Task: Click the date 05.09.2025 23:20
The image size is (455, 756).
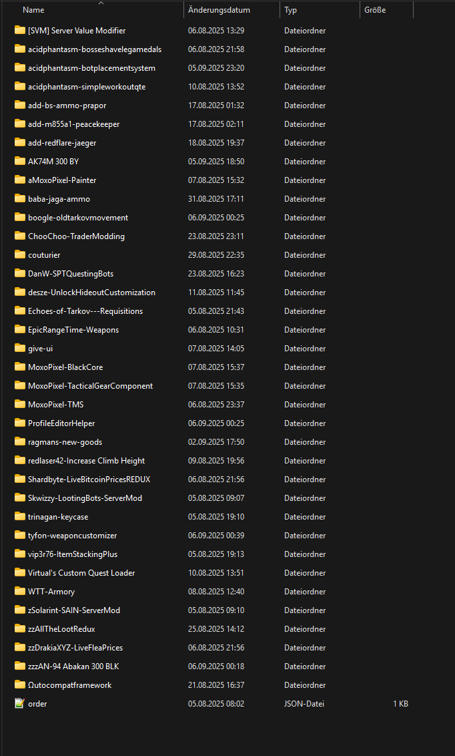Action: click(x=216, y=68)
